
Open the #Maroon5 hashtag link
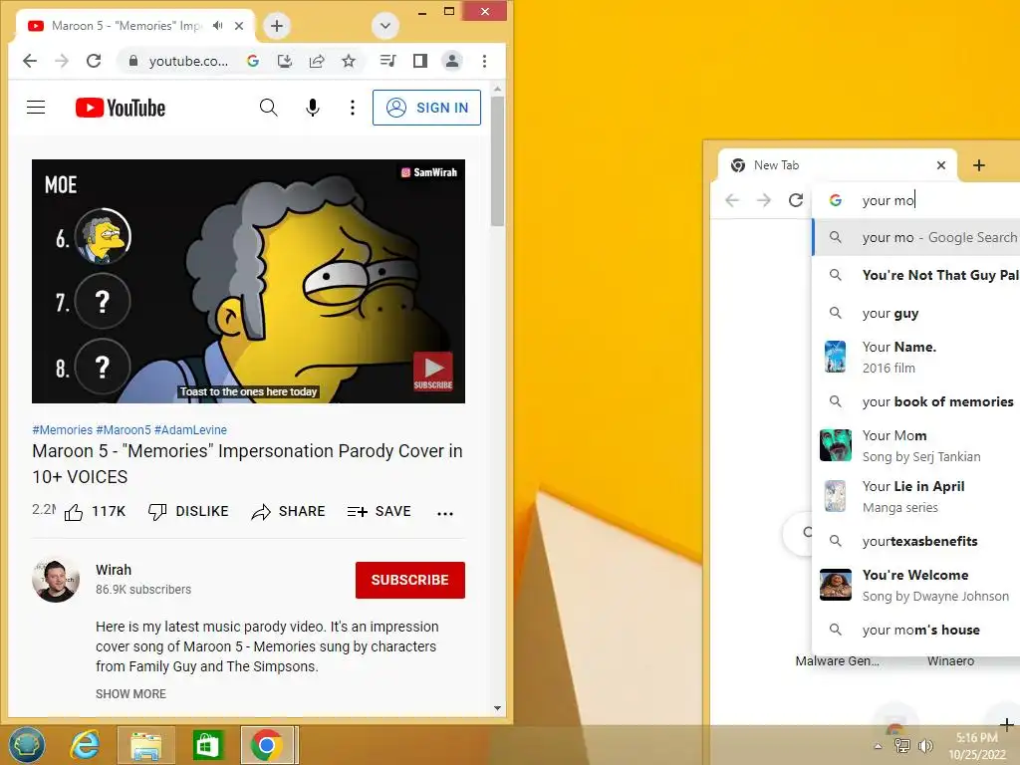click(x=123, y=430)
